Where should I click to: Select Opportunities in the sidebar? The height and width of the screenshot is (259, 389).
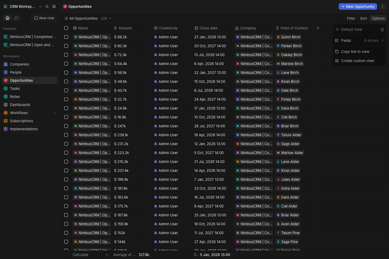pyautogui.click(x=30, y=80)
